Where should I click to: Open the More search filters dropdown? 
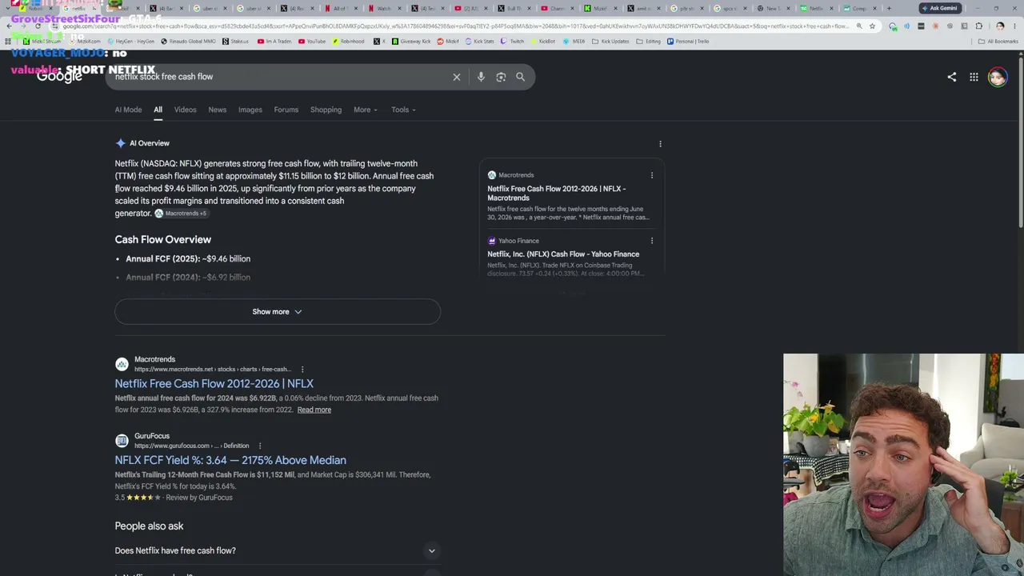tap(365, 110)
